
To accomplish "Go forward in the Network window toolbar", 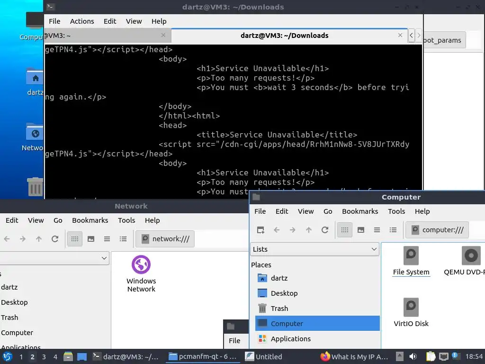I will [x=23, y=239].
